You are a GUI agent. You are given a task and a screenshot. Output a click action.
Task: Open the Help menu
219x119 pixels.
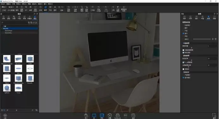point(50,4)
